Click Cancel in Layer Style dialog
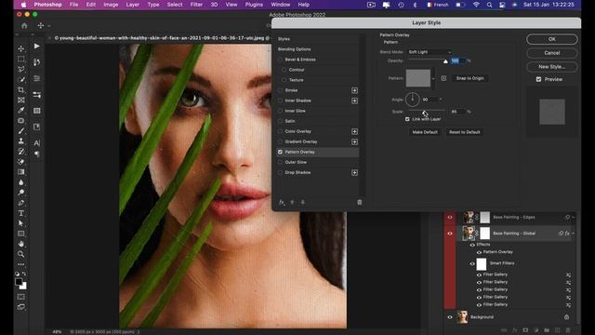Screen dimensions: 595x335 (x=552, y=53)
